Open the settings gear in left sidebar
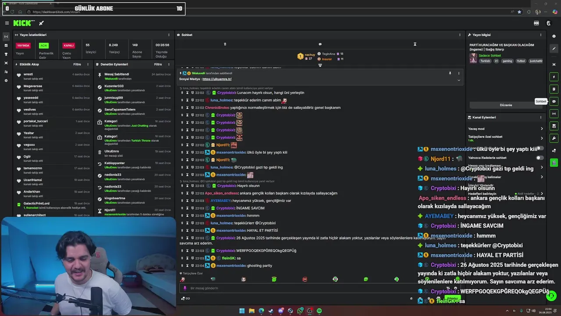This screenshot has width=561, height=316. coord(6,80)
